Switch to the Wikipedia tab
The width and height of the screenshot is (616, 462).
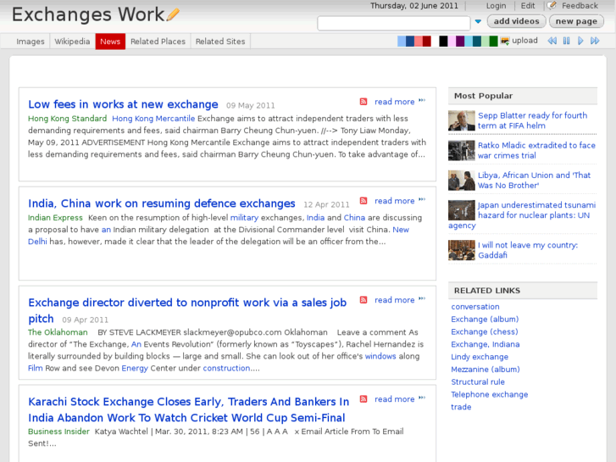(x=72, y=42)
